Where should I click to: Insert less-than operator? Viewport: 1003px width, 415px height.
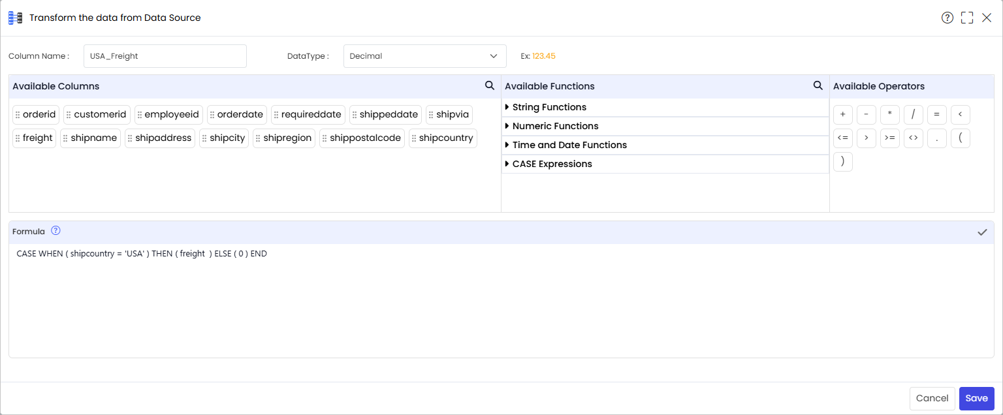pos(961,115)
